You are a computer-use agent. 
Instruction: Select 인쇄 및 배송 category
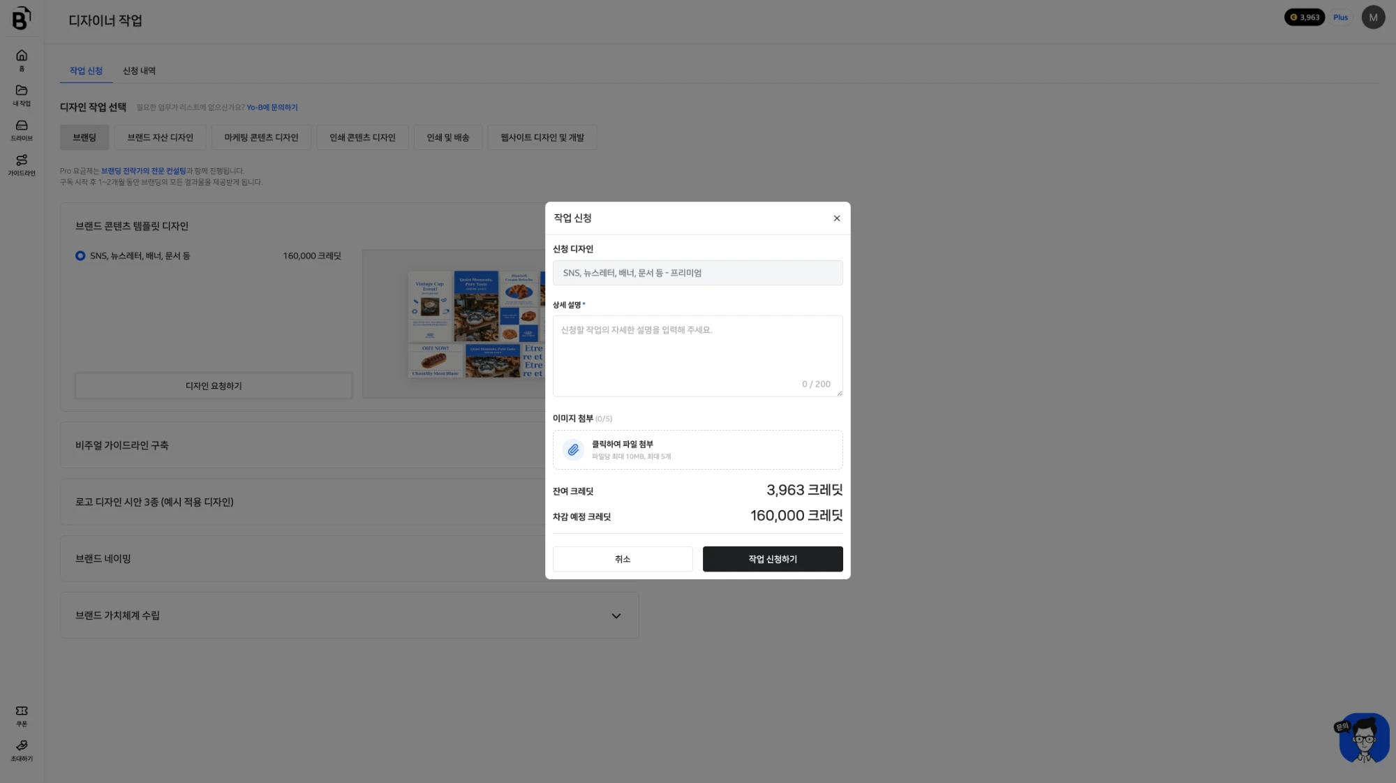[447, 137]
